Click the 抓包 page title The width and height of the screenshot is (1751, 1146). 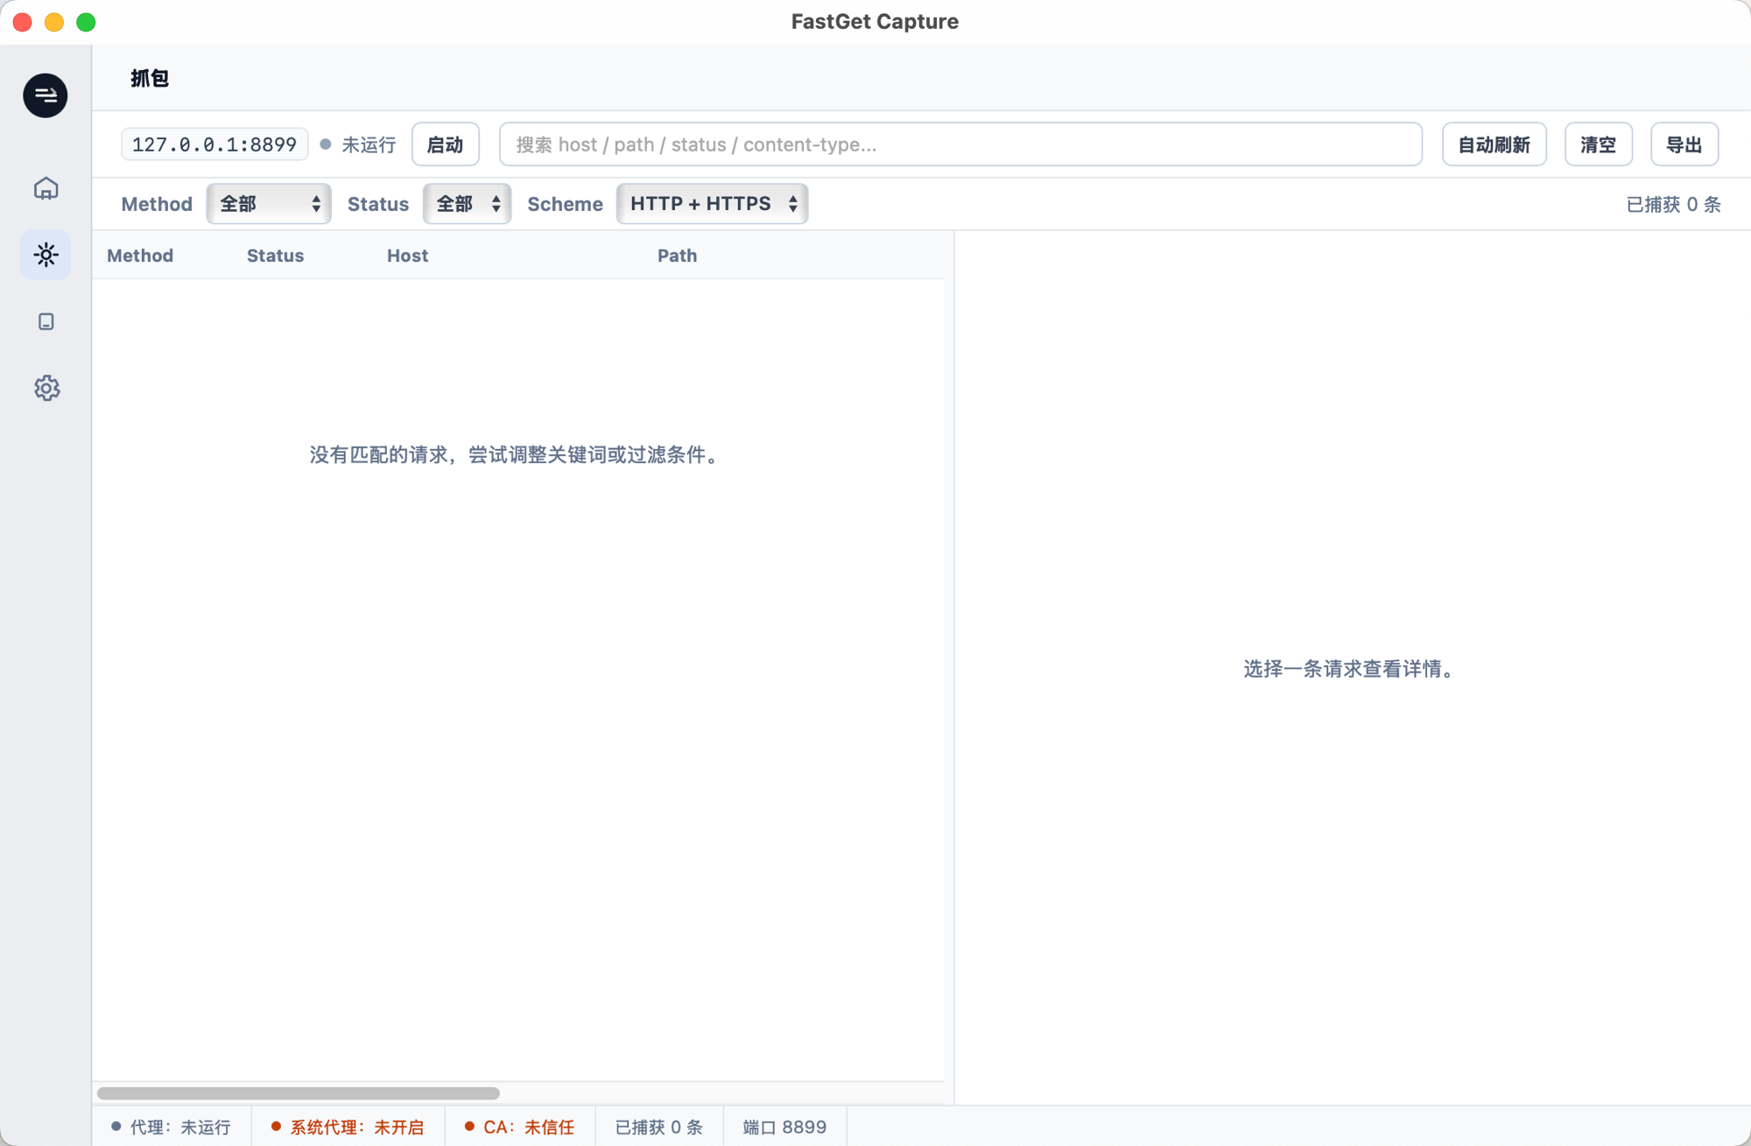150,79
